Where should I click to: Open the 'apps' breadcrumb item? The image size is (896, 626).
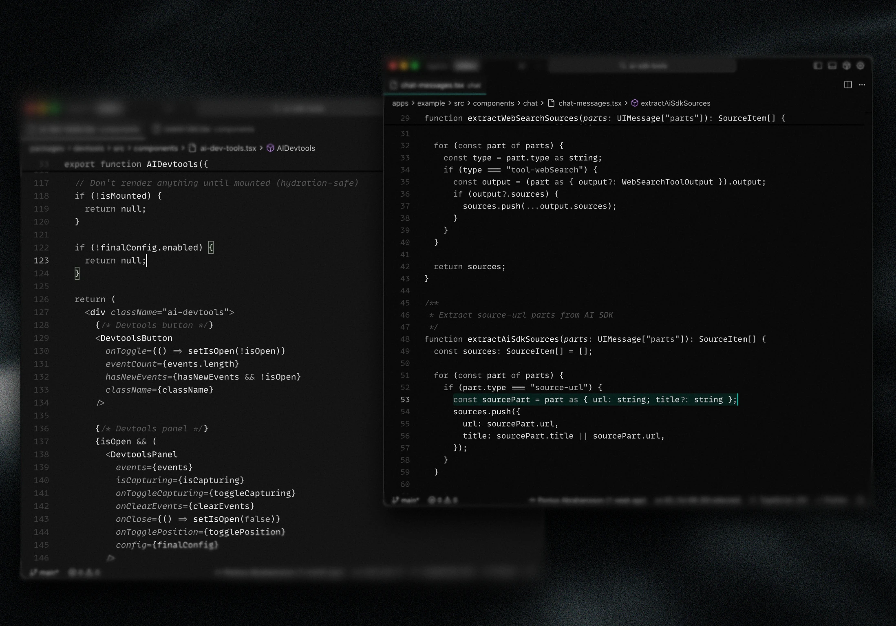[400, 103]
